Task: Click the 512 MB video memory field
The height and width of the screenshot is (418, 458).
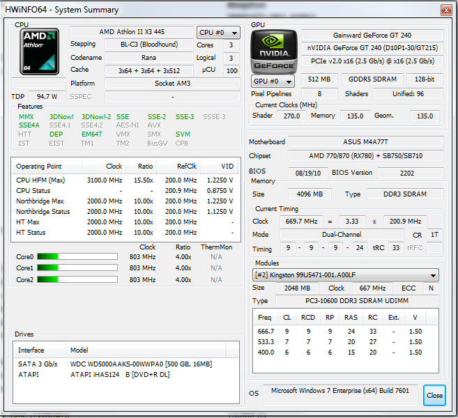Action: [319, 79]
